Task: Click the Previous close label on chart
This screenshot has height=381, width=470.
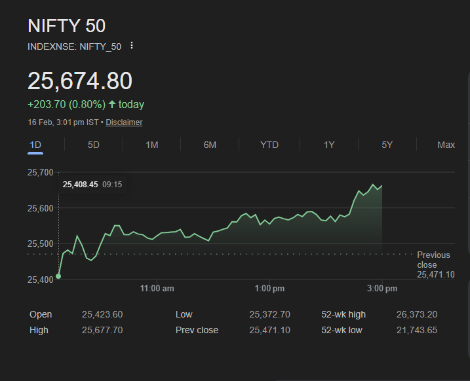Action: (433, 260)
